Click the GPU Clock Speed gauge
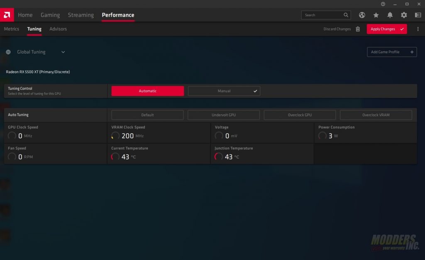The image size is (425, 260). pos(12,135)
